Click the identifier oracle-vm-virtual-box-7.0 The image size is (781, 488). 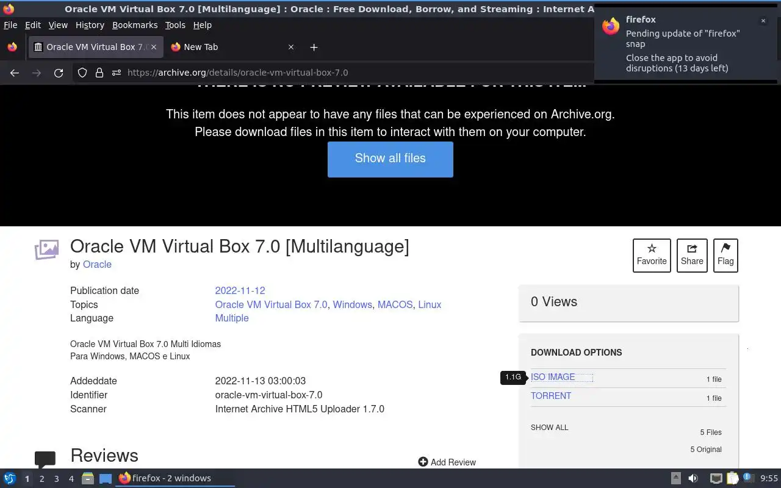pyautogui.click(x=268, y=395)
